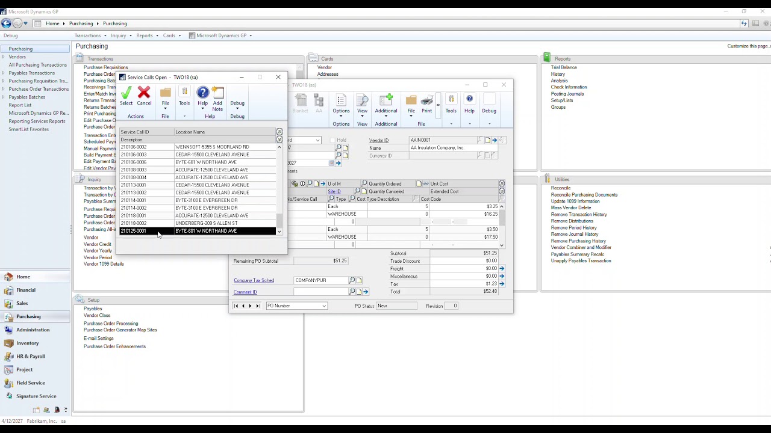The image size is (771, 433).
Task: Open the Options menu in the PO Entry ribbon
Action: click(341, 104)
